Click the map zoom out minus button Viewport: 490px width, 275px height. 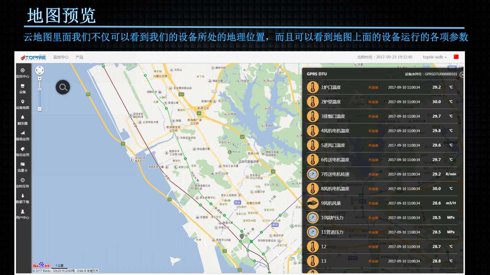point(40,109)
